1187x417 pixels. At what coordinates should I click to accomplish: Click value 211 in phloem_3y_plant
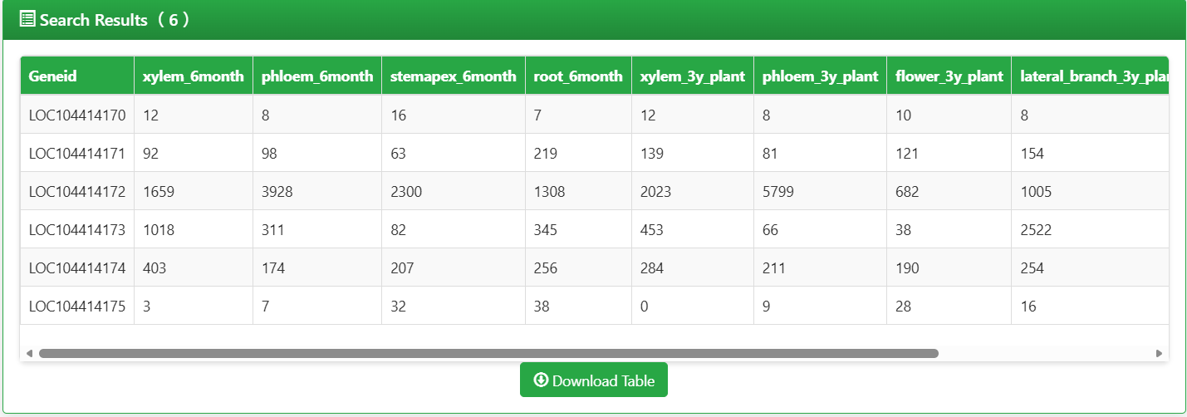tap(774, 268)
